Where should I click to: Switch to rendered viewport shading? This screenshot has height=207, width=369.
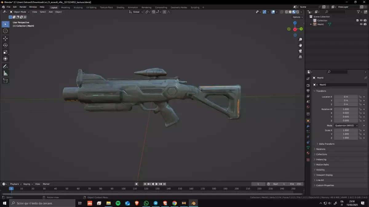coord(297,12)
